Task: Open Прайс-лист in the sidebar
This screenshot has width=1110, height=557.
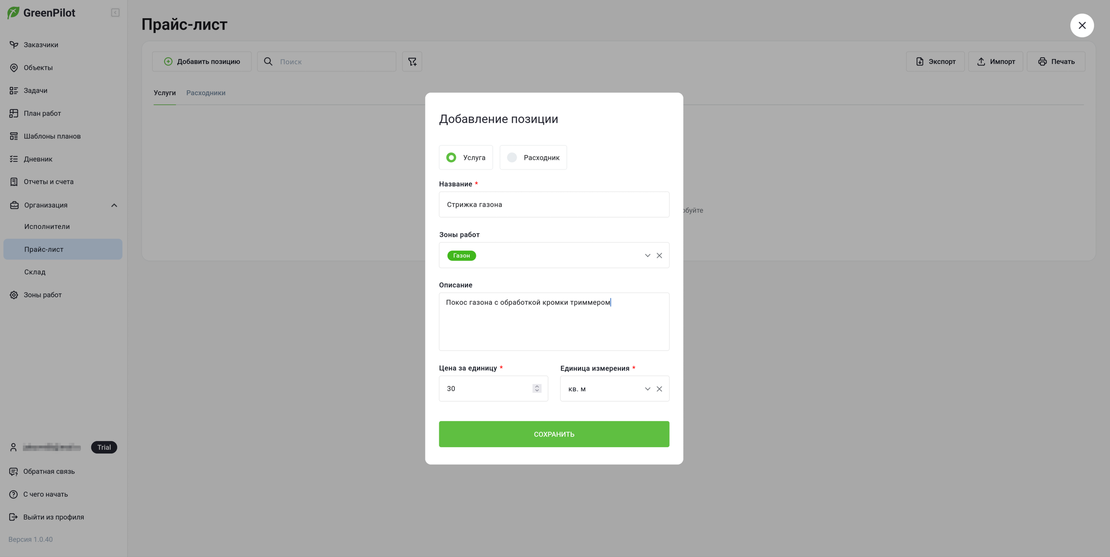Action: pyautogui.click(x=63, y=249)
